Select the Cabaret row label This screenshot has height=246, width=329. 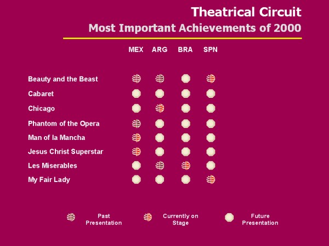(41, 94)
